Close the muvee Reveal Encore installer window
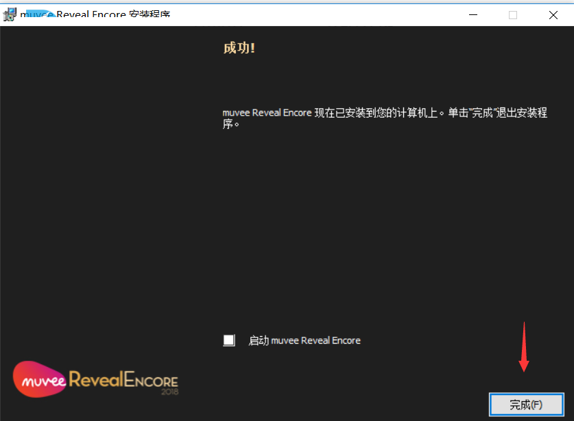 click(x=553, y=15)
